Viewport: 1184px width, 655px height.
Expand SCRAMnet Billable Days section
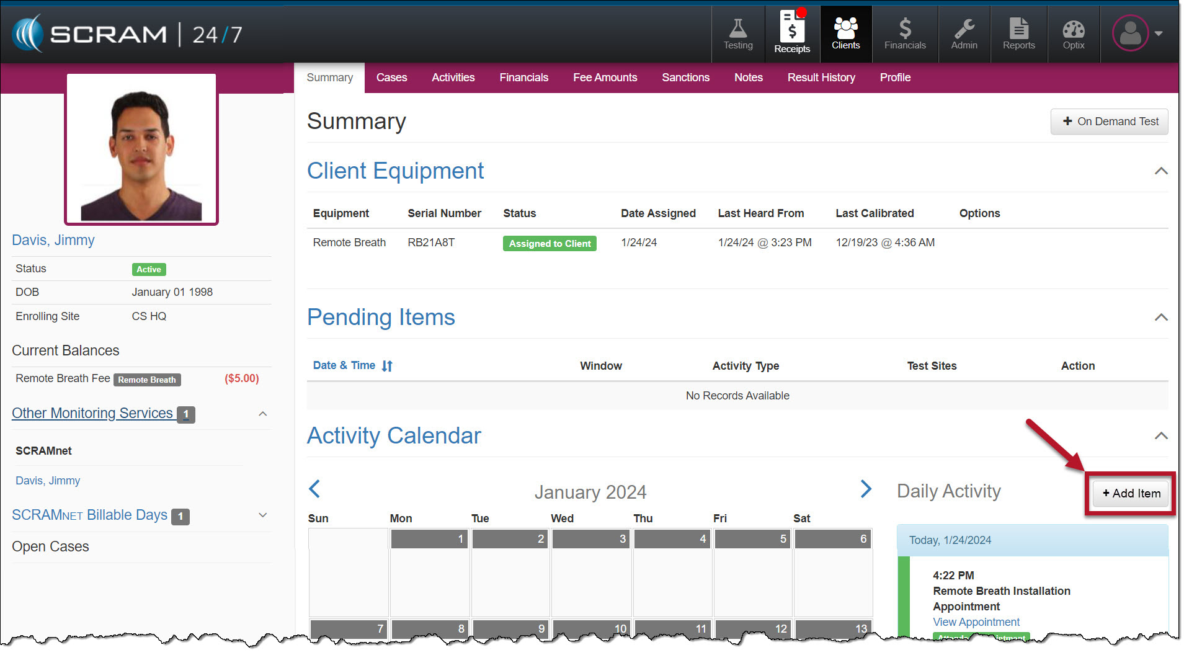262,515
